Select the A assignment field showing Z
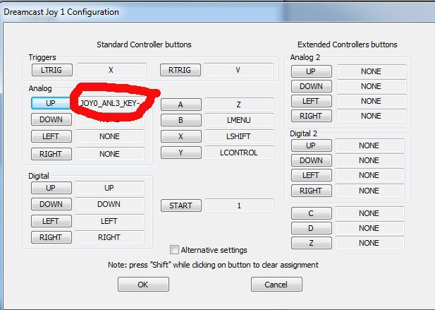The height and width of the screenshot is (310, 435). 239,105
